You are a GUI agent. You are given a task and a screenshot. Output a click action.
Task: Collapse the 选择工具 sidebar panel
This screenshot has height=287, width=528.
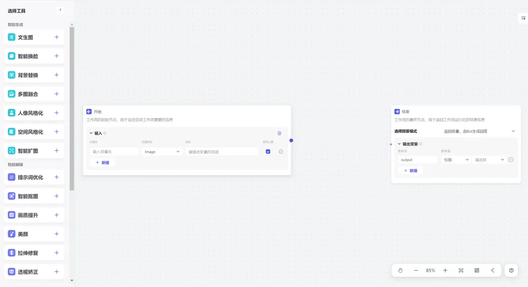point(60,10)
